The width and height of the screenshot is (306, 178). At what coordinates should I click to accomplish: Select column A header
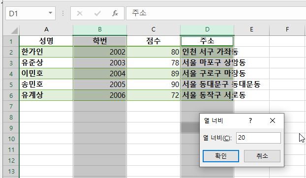[46, 30]
